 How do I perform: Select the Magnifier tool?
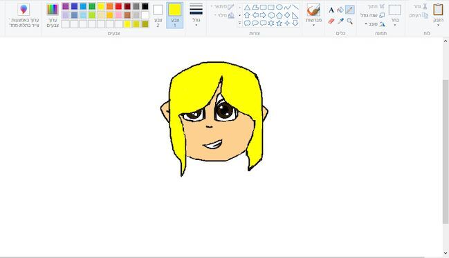(x=349, y=21)
